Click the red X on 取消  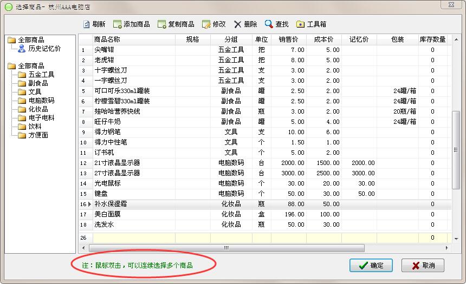416,265
